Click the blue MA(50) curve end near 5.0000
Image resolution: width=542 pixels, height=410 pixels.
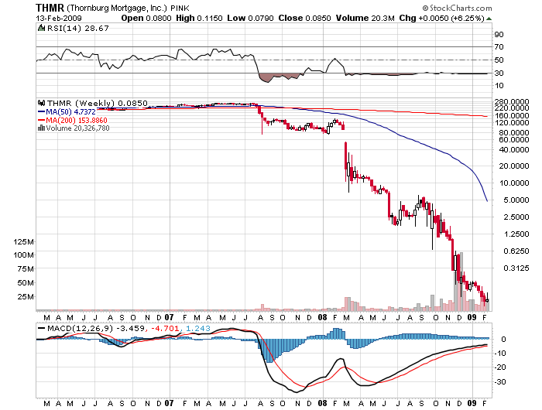[x=487, y=200]
